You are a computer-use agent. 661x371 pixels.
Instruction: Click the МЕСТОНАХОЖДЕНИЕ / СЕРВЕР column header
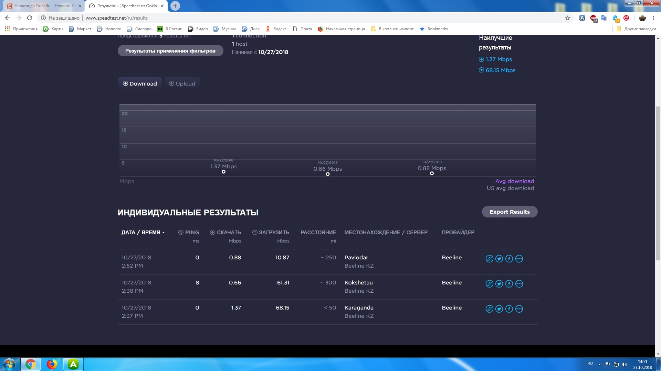(x=386, y=233)
